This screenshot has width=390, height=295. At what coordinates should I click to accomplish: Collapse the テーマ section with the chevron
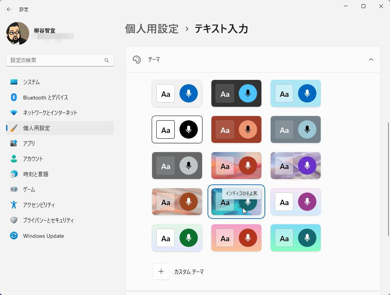pos(371,60)
